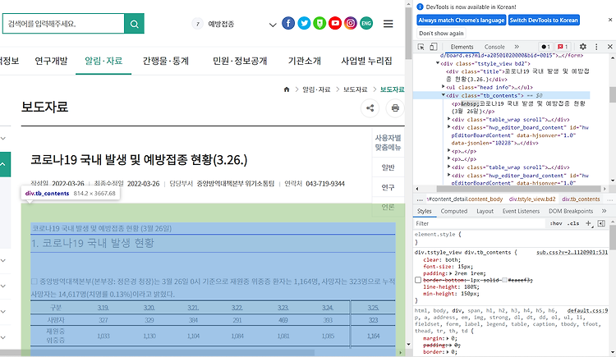Click Switch DevTools to Korean button
Screen dimensions: 616x357
[544, 20]
